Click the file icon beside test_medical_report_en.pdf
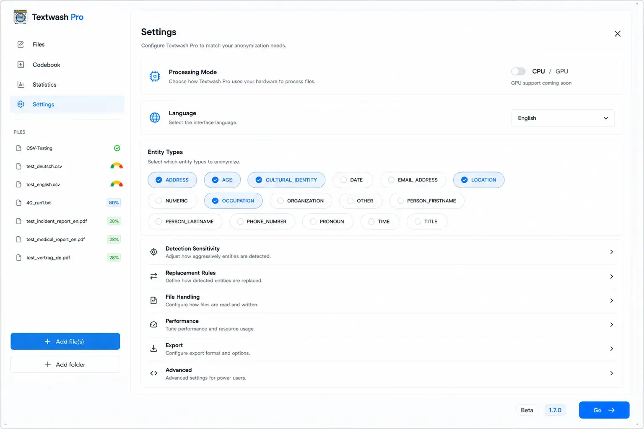The image size is (644, 429). [18, 239]
